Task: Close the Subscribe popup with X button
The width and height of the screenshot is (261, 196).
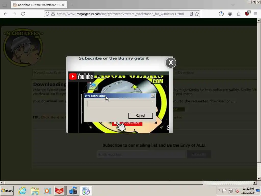Action: tap(171, 63)
